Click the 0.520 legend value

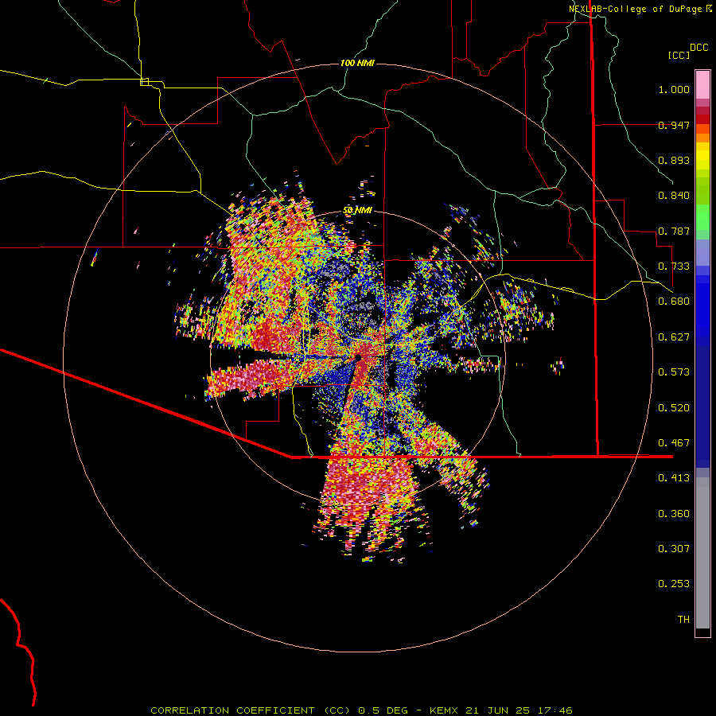[674, 408]
